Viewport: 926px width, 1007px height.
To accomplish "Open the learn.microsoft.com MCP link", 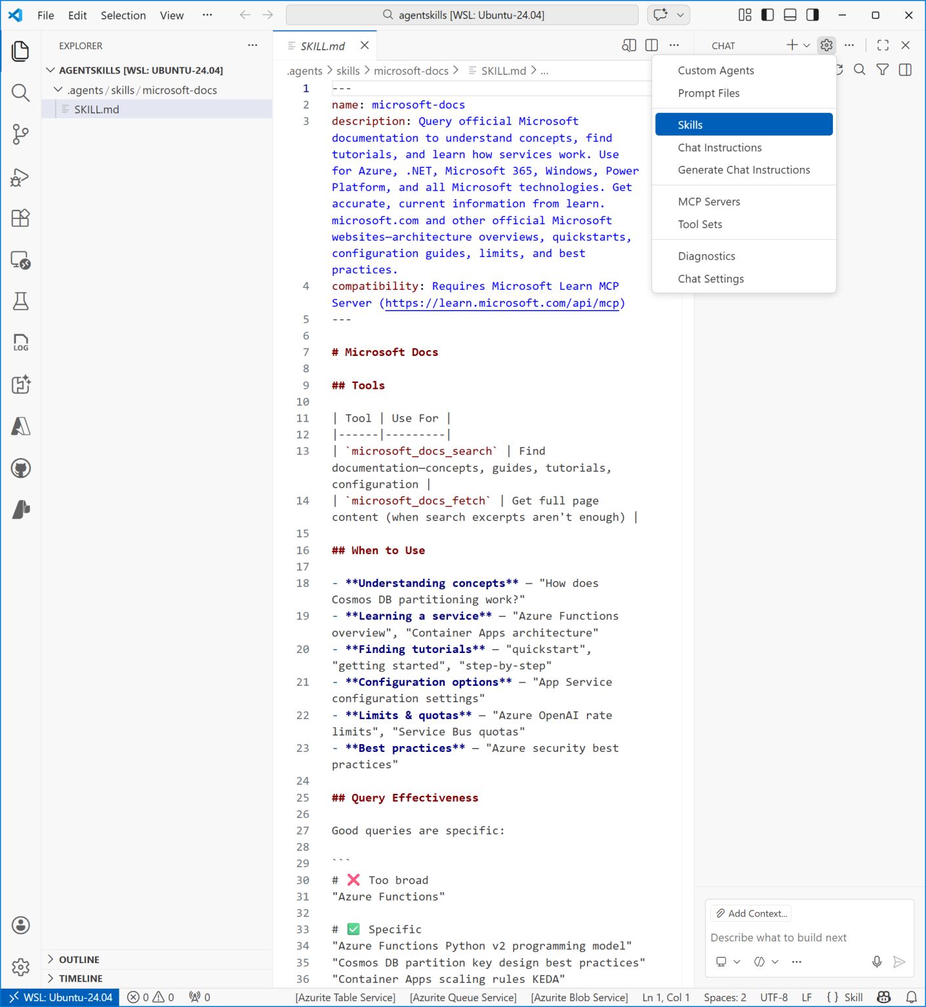I will coord(502,303).
